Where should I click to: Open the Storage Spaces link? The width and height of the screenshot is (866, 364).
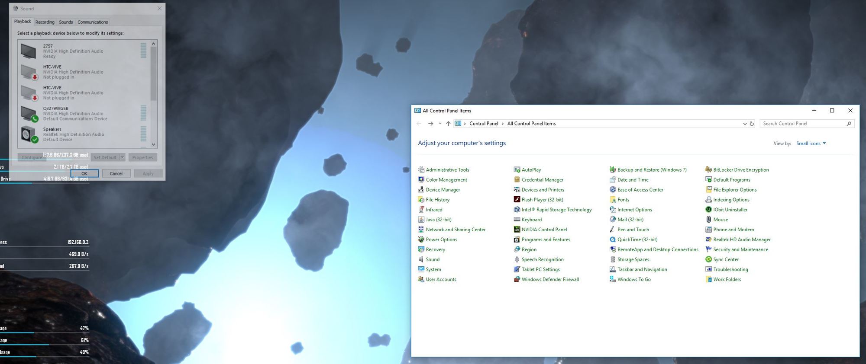click(633, 259)
